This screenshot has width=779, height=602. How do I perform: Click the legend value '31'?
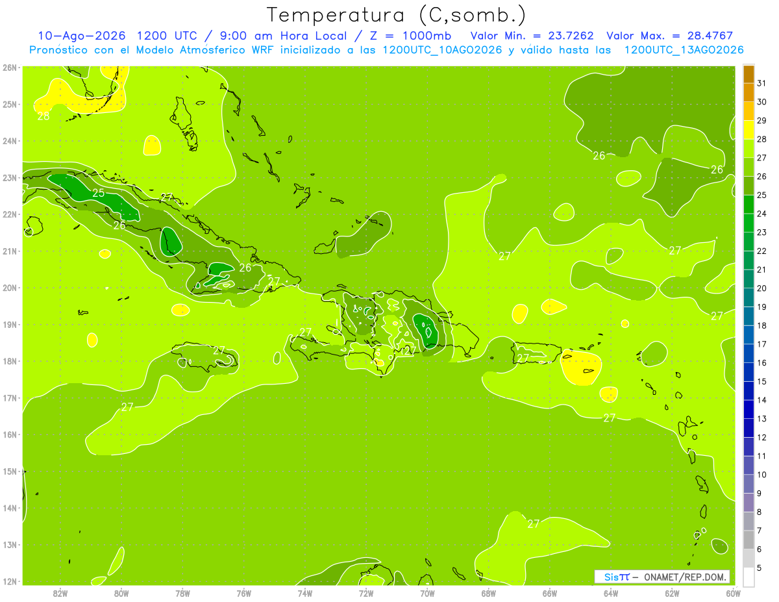pyautogui.click(x=761, y=82)
